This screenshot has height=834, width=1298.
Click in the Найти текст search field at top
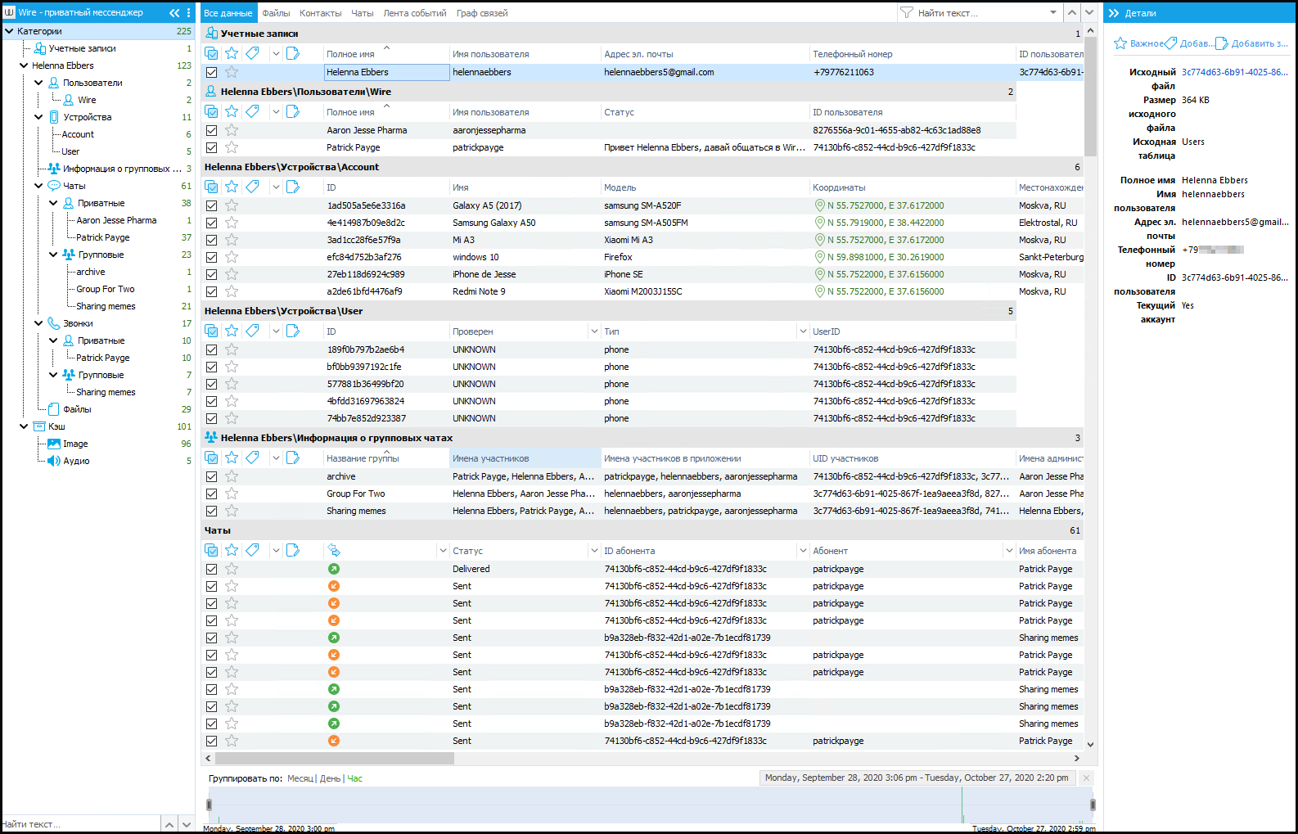point(980,13)
